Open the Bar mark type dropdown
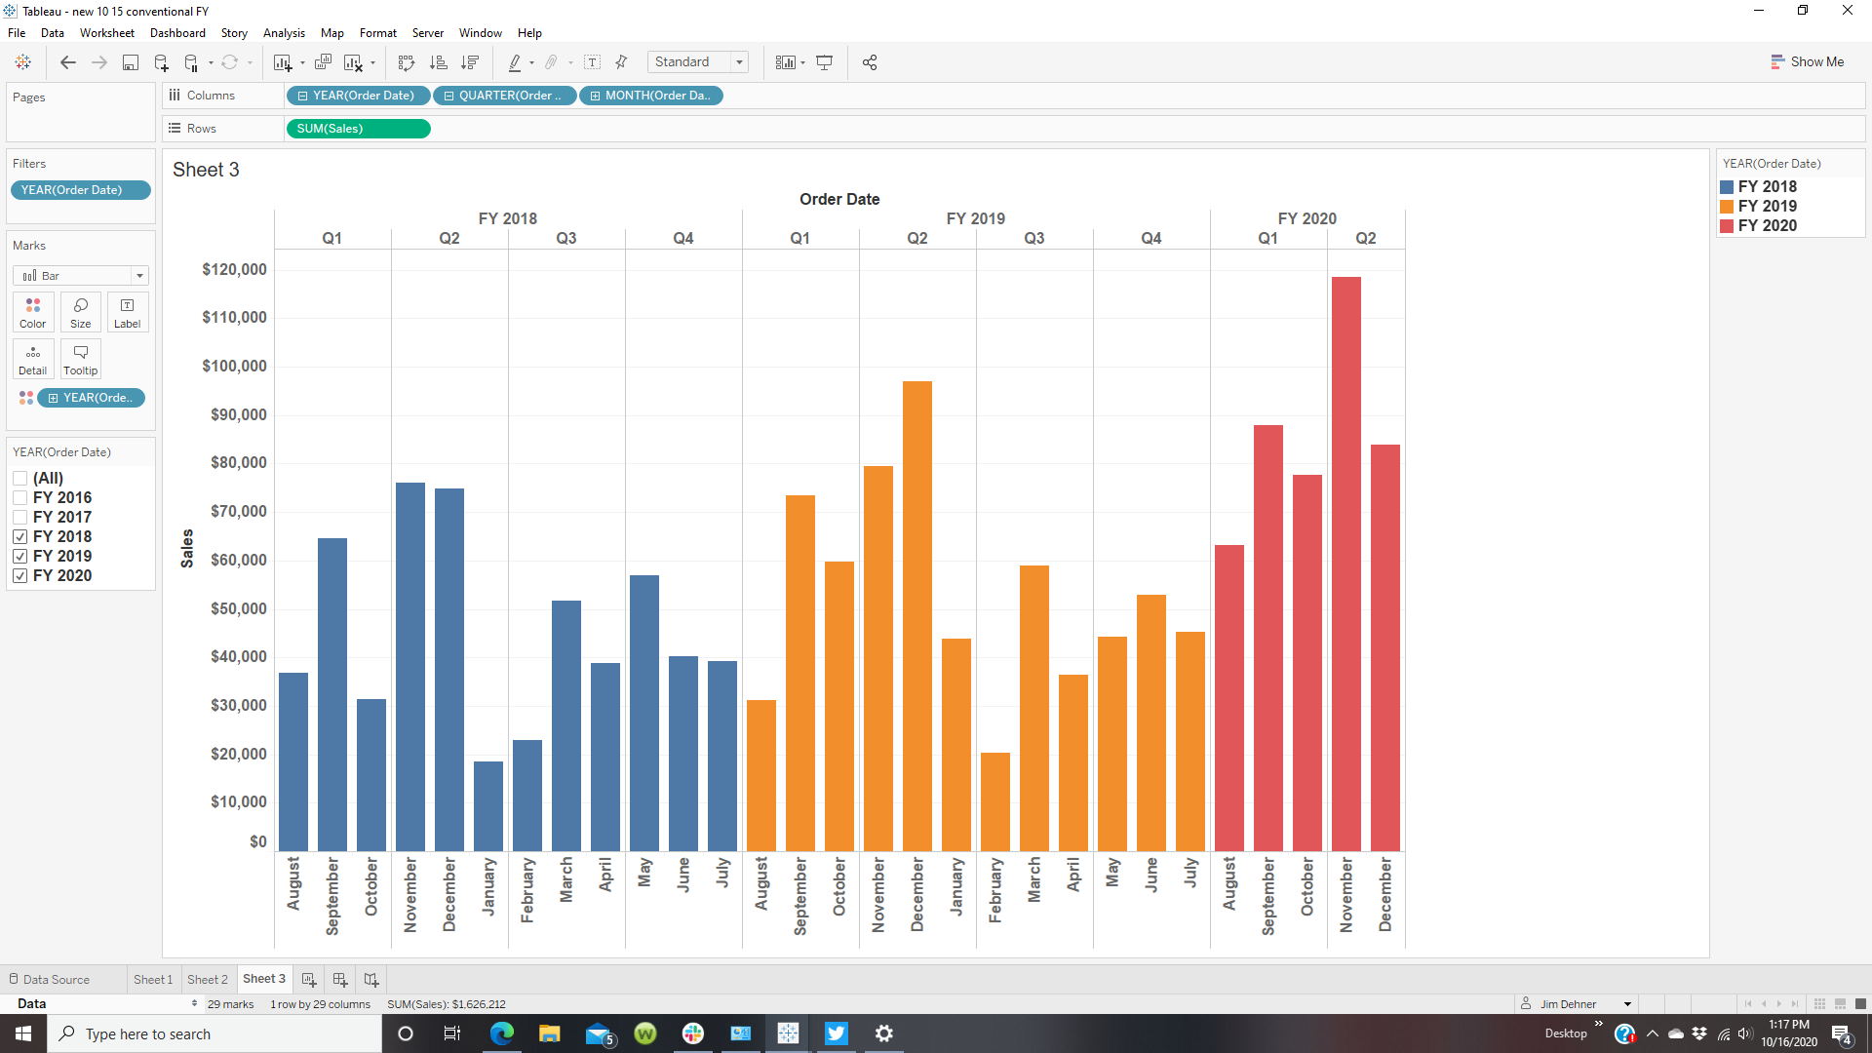 pyautogui.click(x=139, y=276)
